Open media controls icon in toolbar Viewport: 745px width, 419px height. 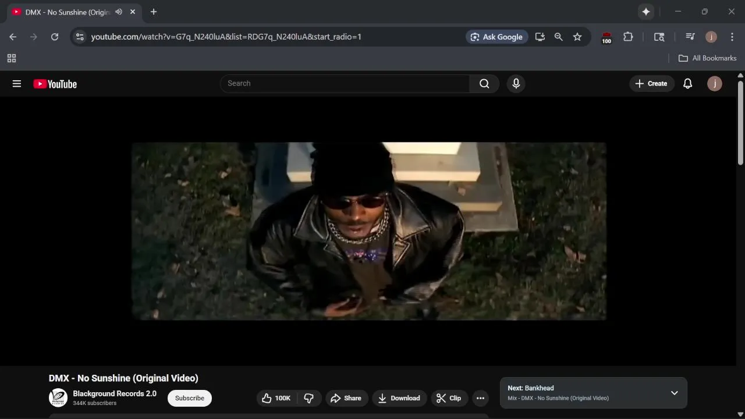[690, 37]
